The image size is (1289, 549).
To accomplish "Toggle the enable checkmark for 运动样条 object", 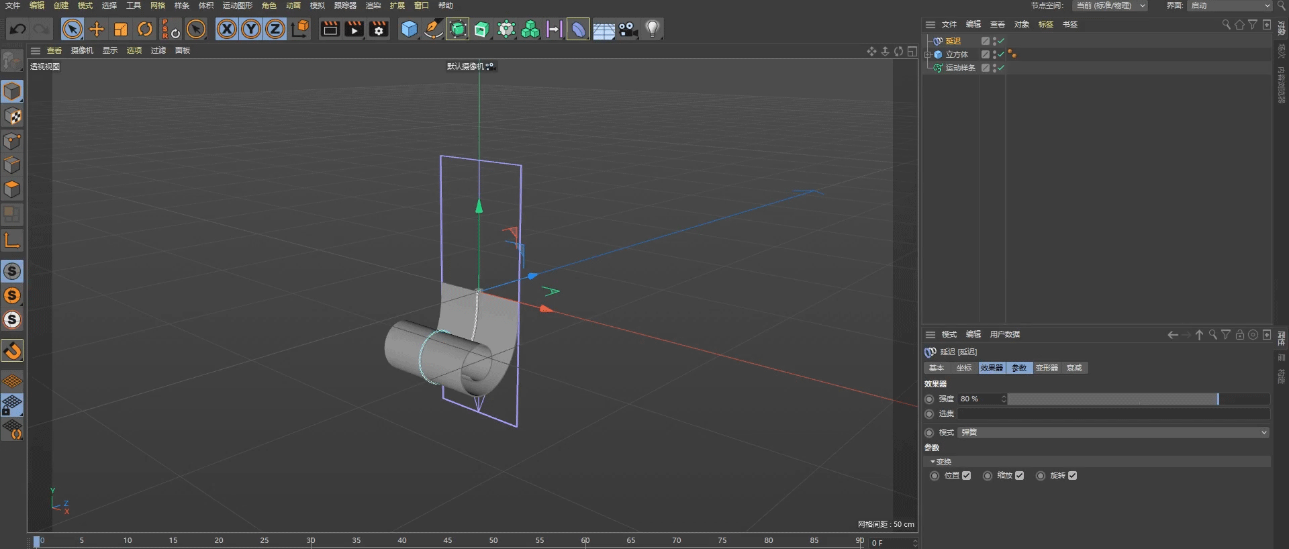I will click(1001, 68).
